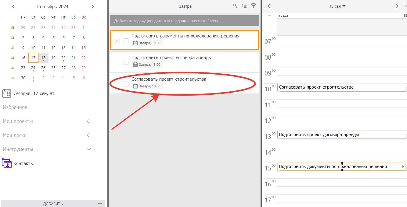The height and width of the screenshot is (207, 407).
Task: Open the Избранное section
Action: [15, 107]
